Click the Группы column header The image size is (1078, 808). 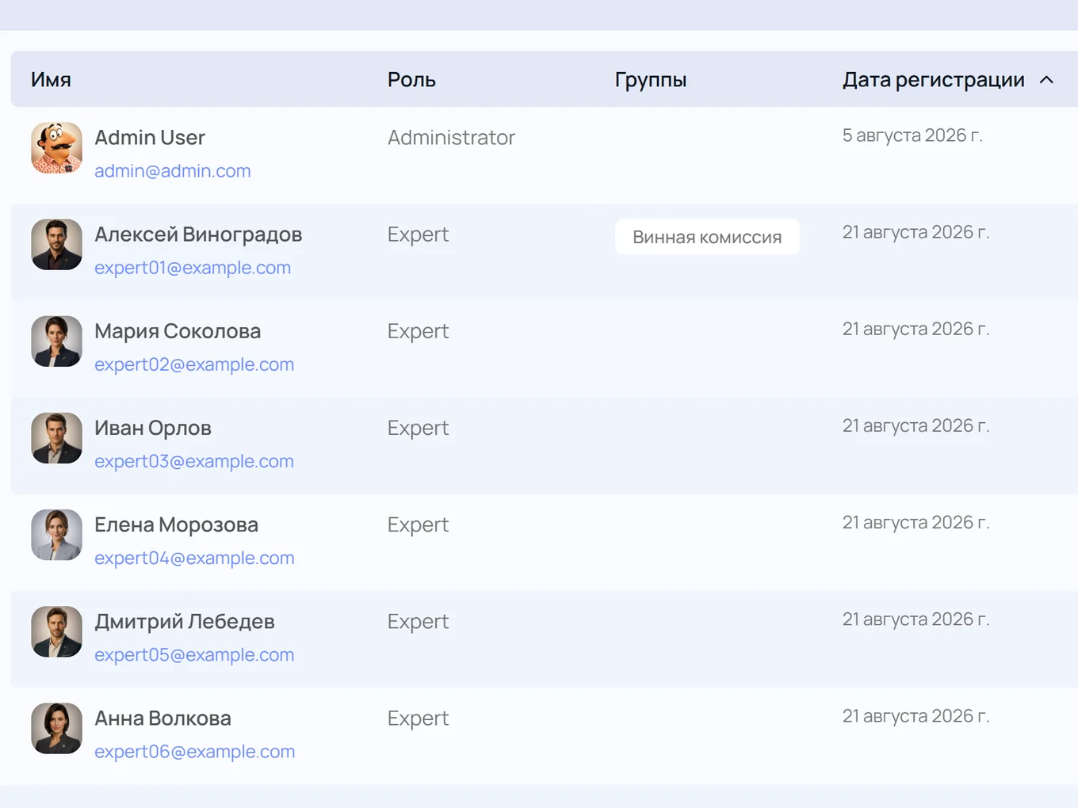click(x=650, y=80)
